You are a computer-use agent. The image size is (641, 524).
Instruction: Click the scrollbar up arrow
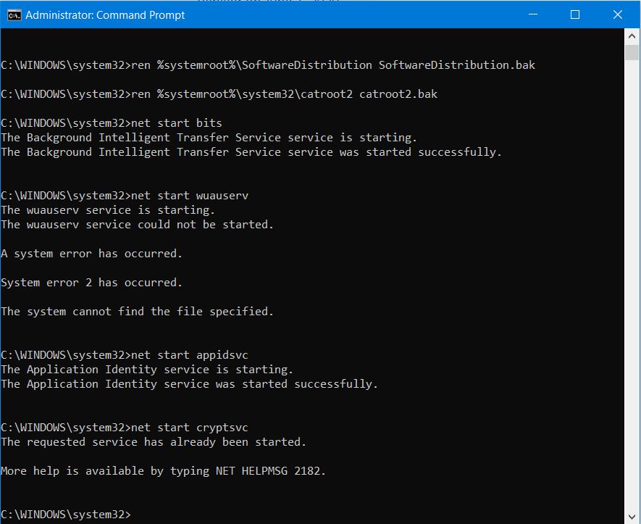click(x=632, y=36)
